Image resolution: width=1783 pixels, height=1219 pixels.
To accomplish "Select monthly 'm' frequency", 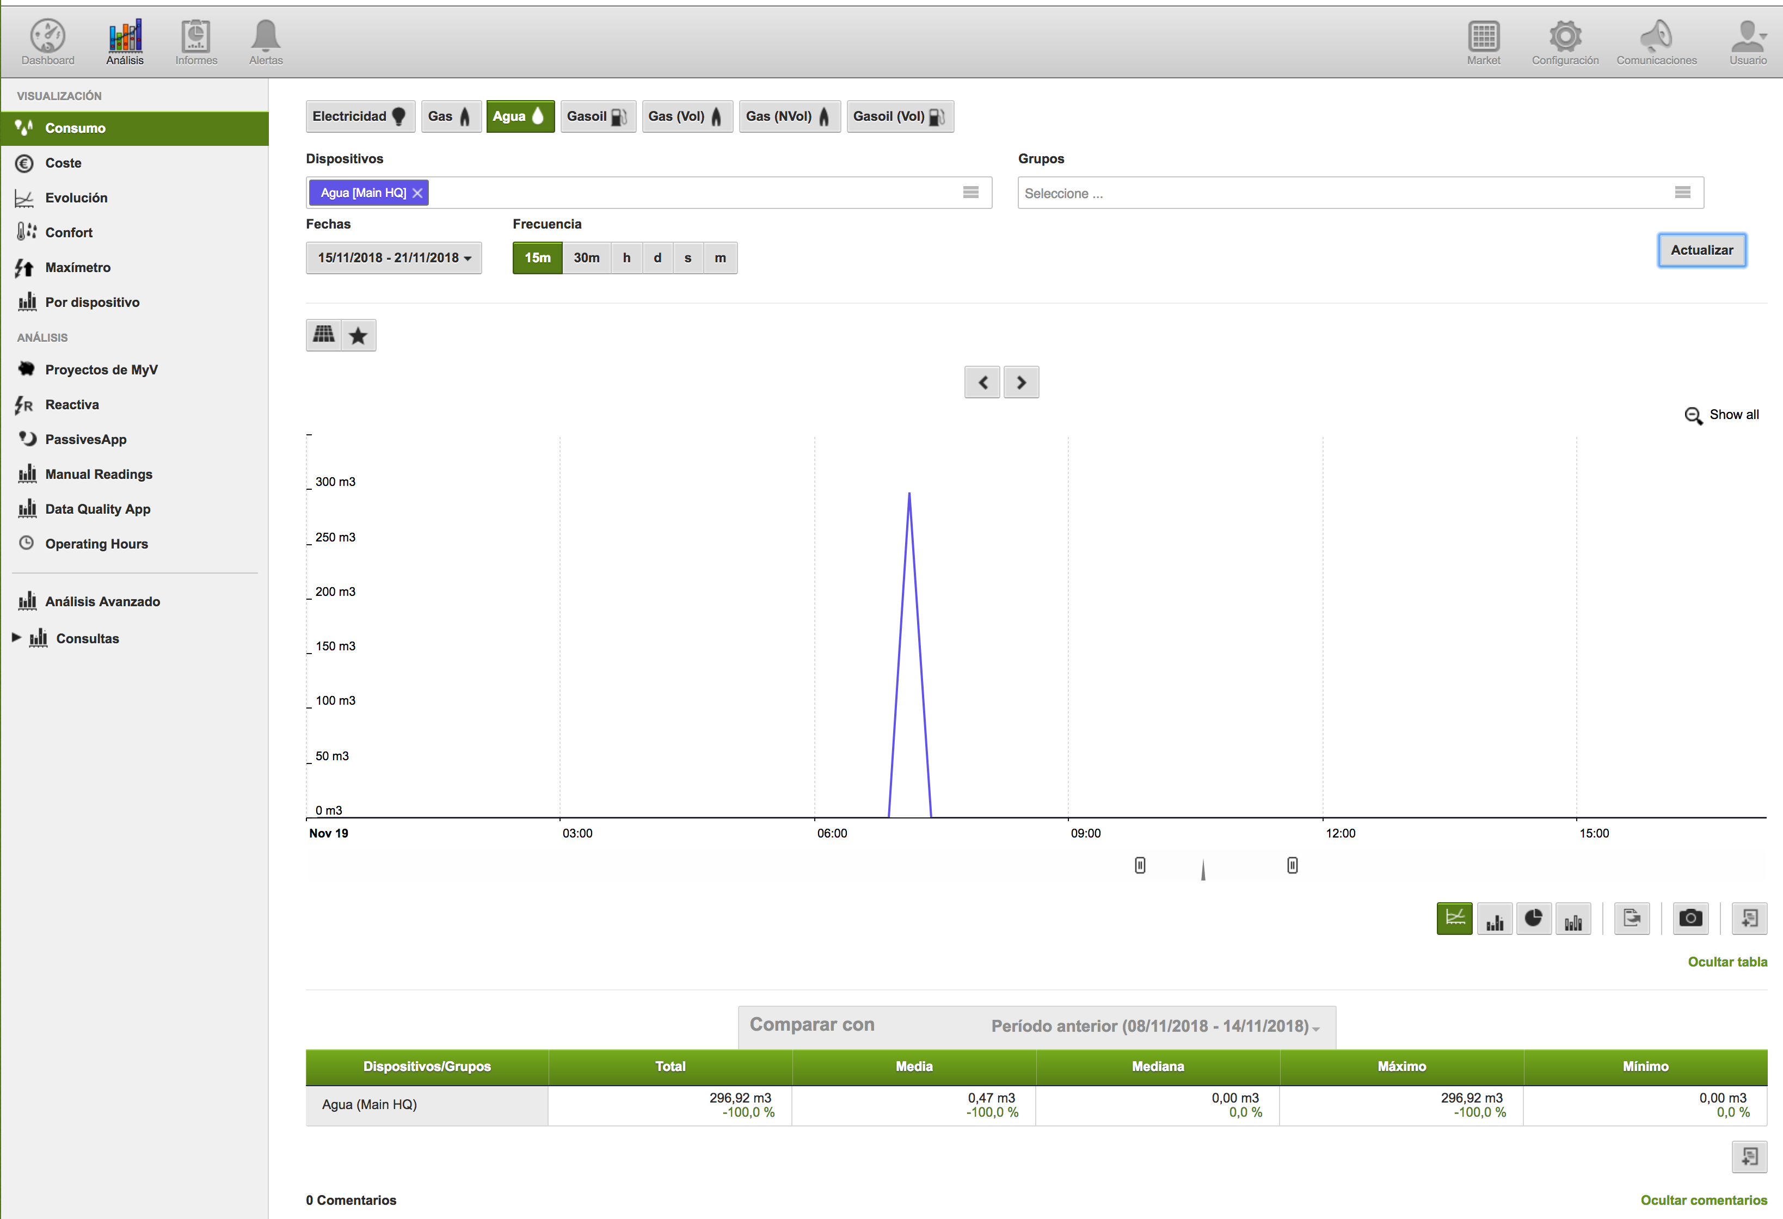I will (x=721, y=258).
